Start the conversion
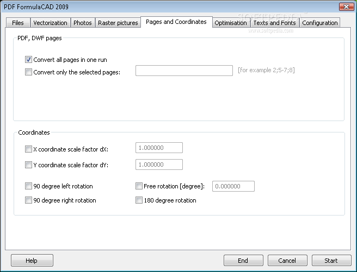Screen dimensions: 357x272 331,261
